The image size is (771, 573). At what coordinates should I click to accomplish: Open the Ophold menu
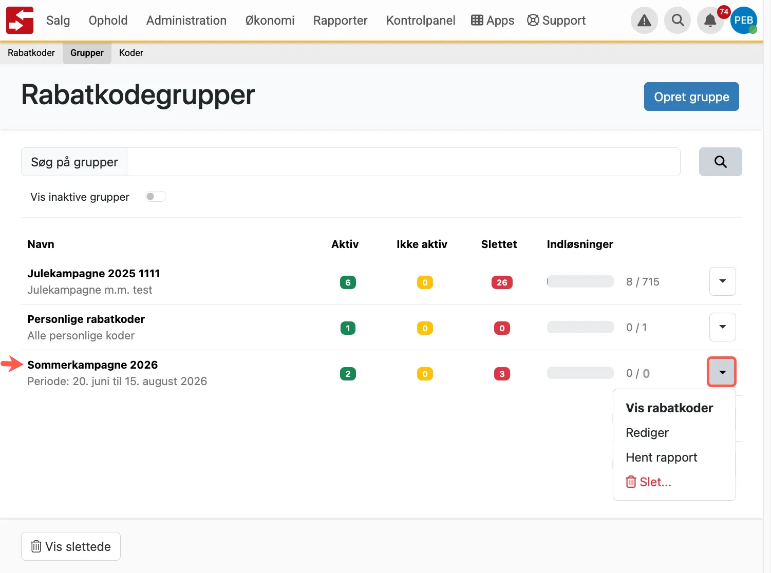108,21
